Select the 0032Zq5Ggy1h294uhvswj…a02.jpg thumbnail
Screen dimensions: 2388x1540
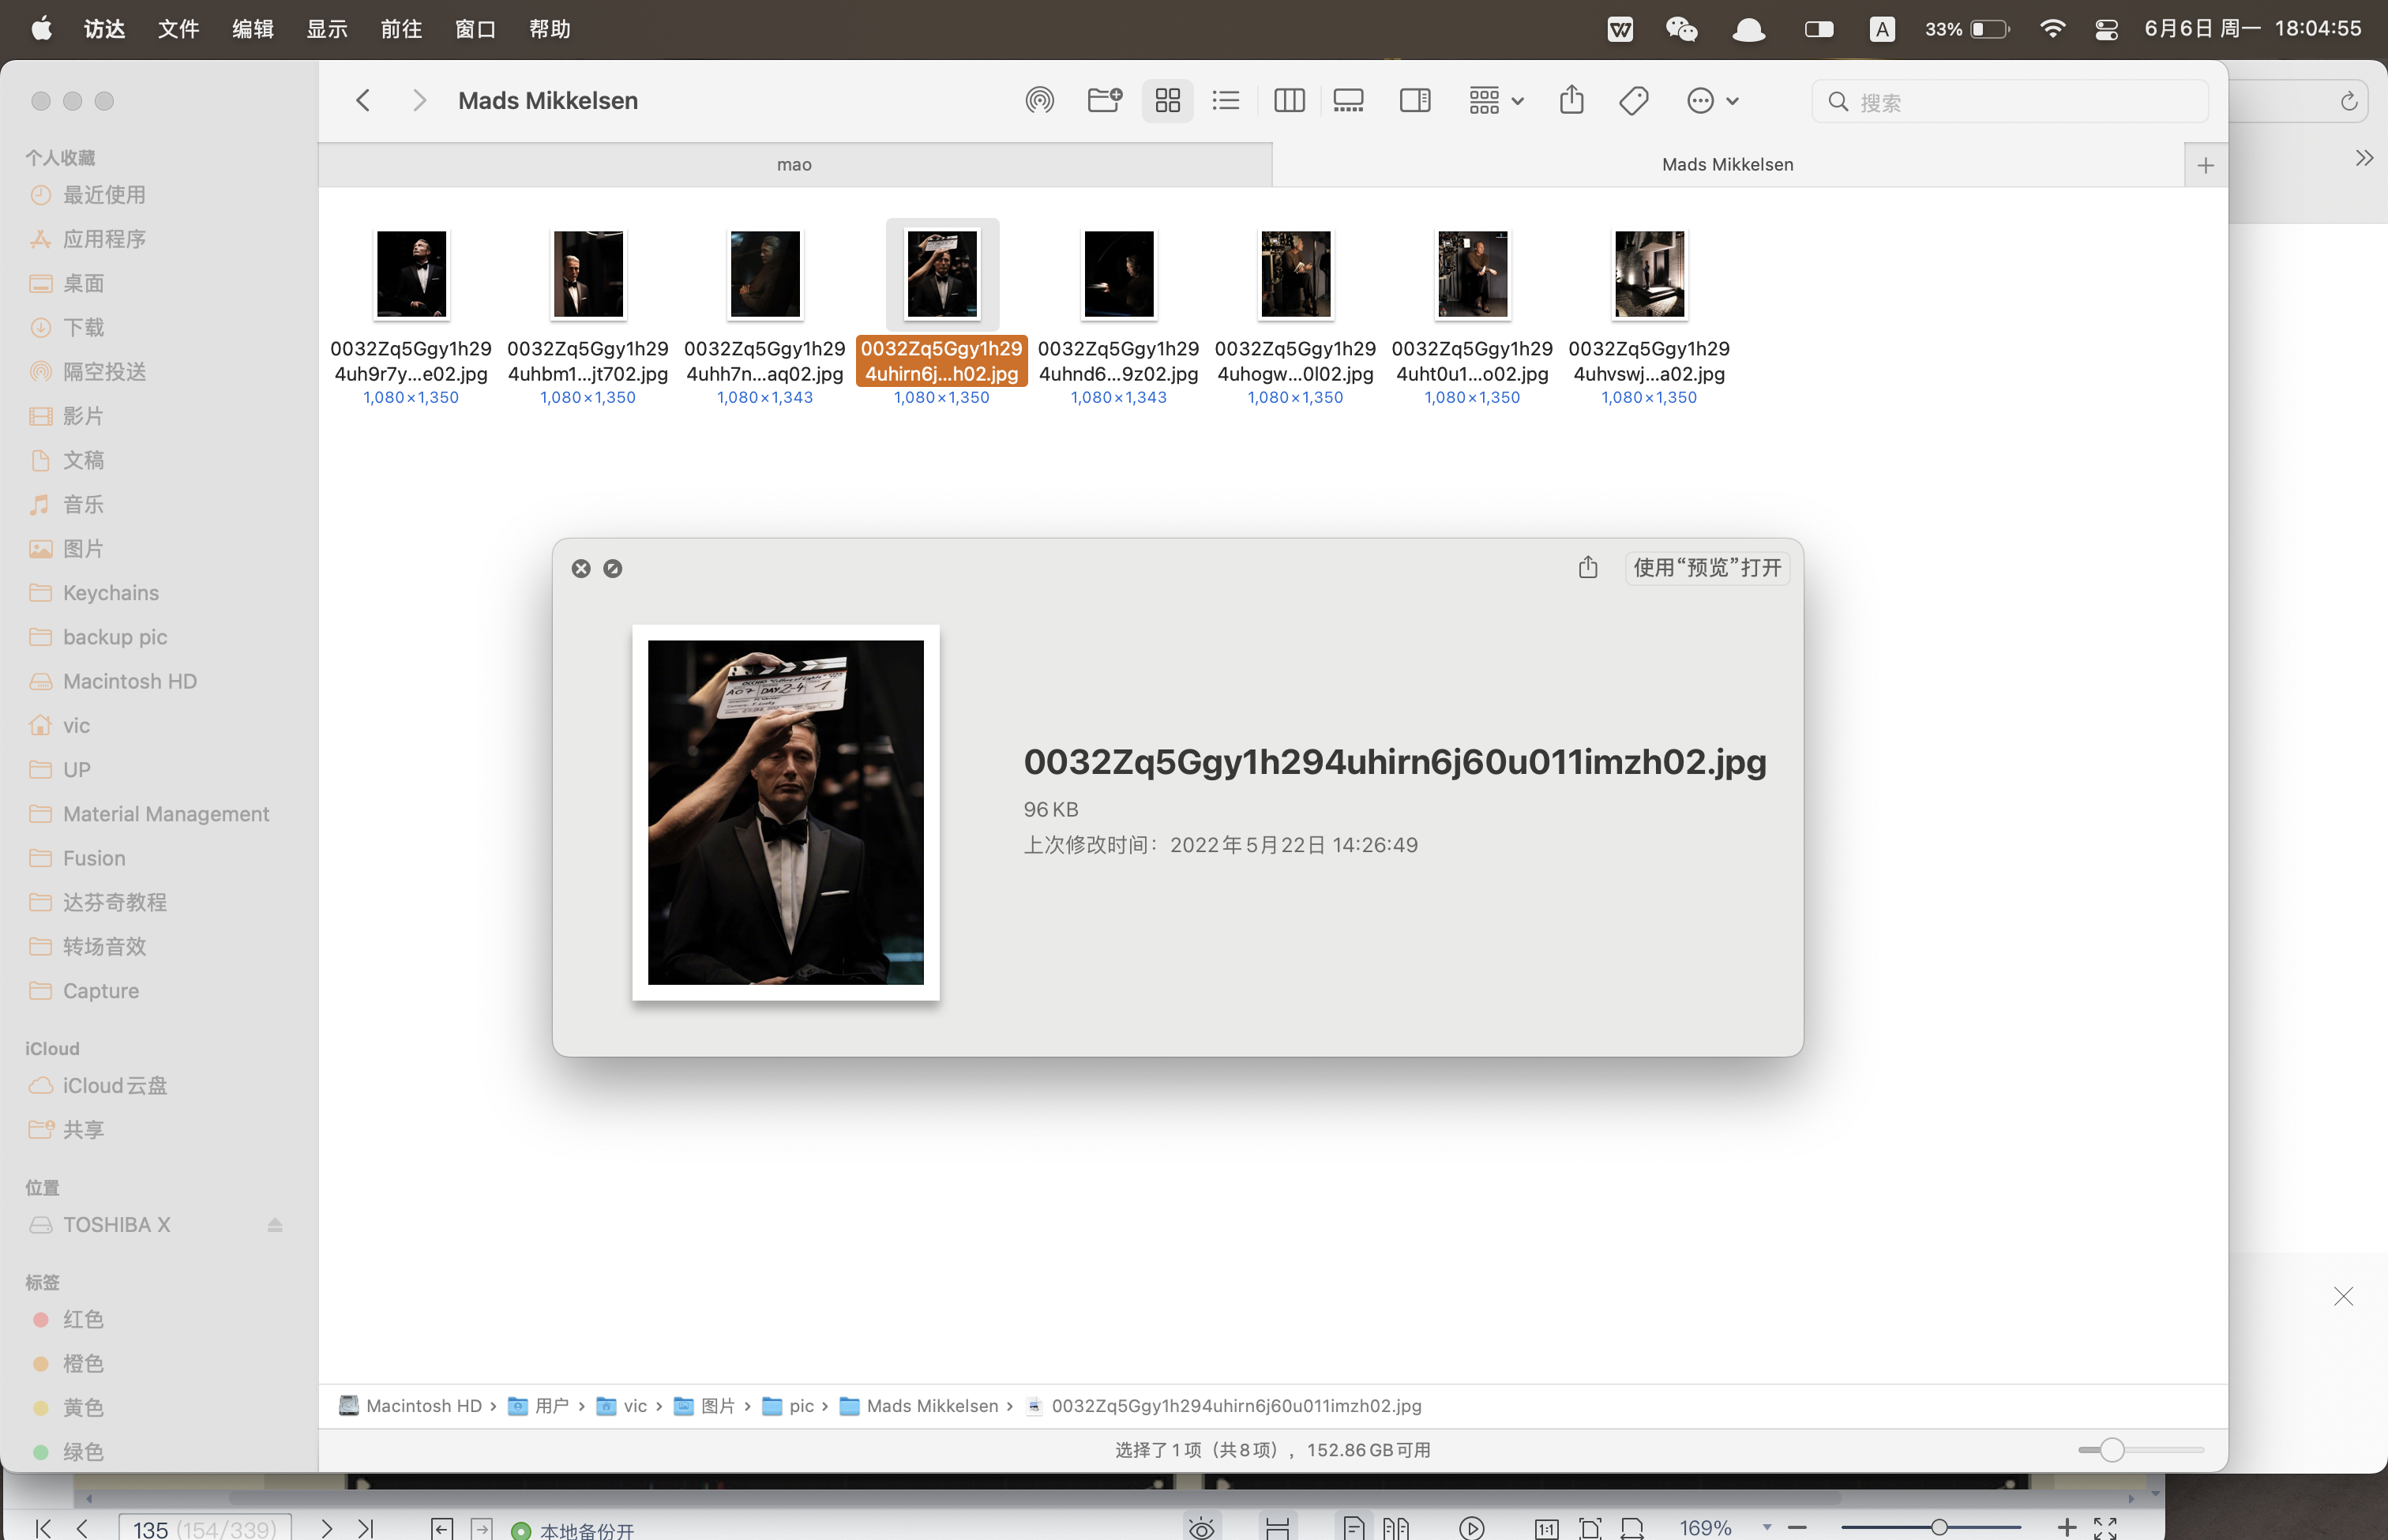point(1649,275)
